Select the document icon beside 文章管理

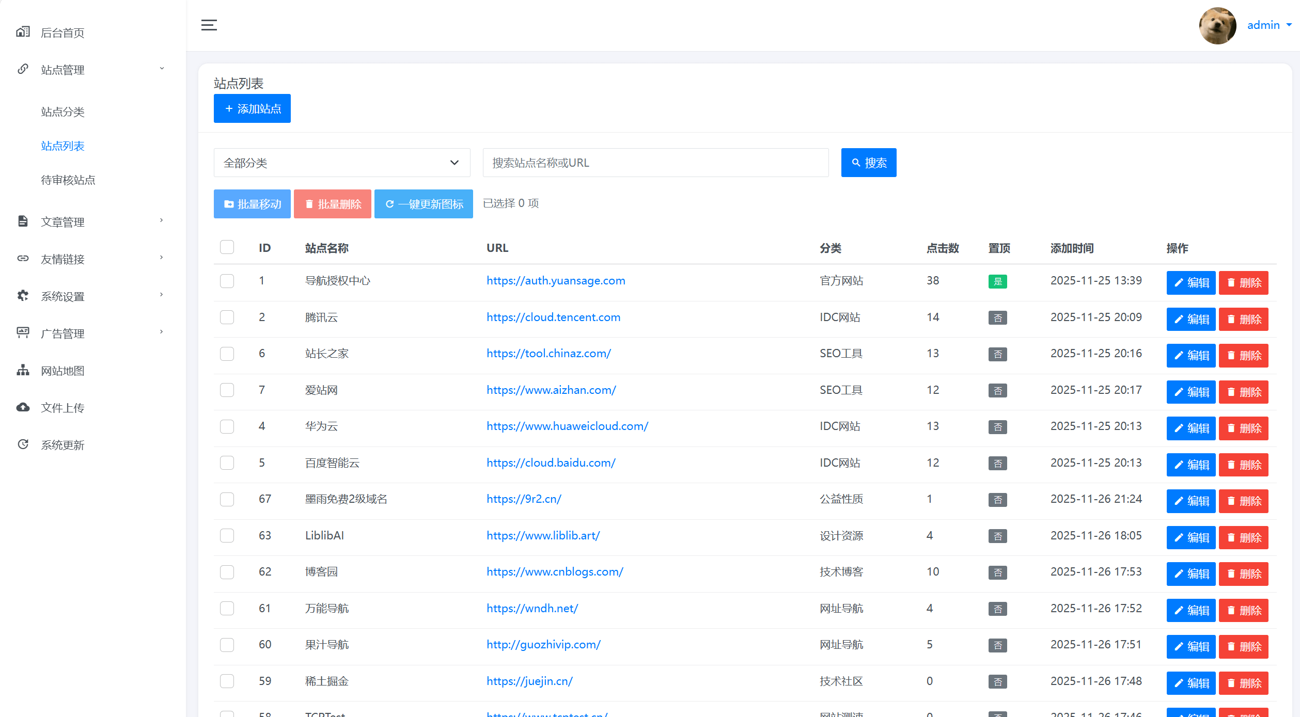click(x=23, y=221)
